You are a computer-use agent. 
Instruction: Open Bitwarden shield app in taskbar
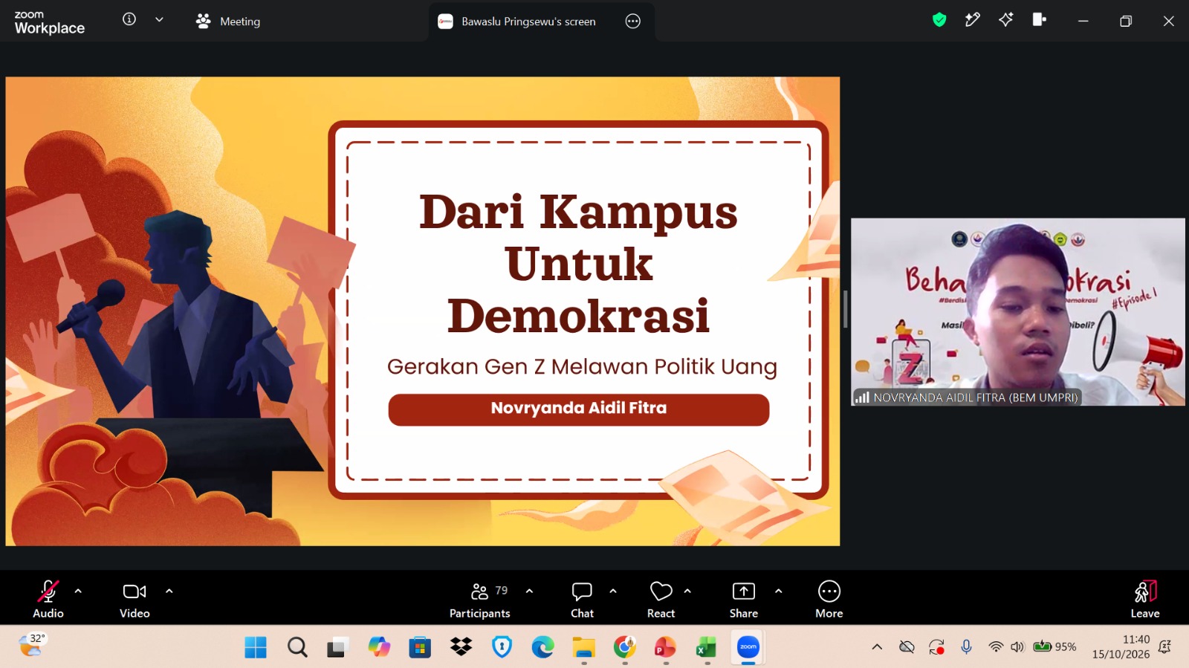(x=502, y=647)
